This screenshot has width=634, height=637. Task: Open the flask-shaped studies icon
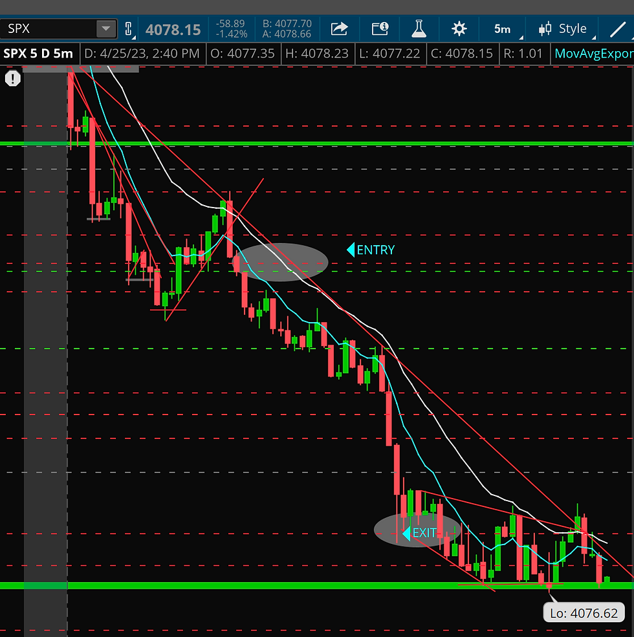[419, 29]
